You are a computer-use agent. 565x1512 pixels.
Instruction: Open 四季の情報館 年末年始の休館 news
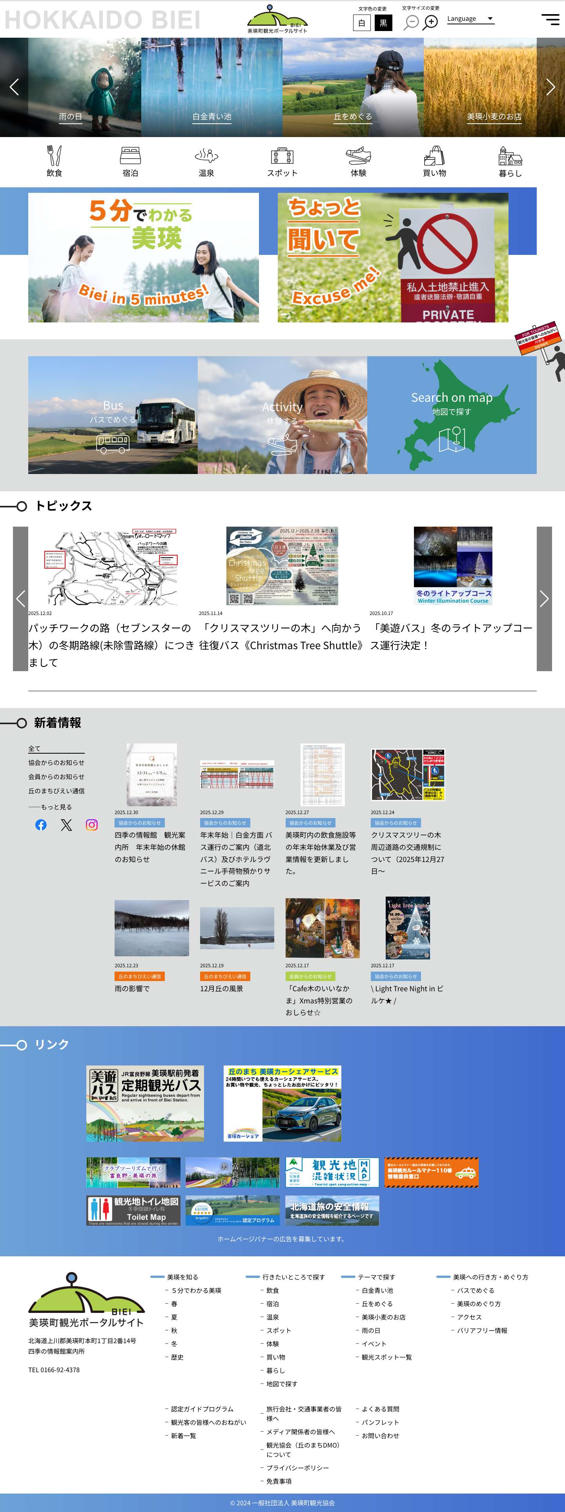(151, 804)
